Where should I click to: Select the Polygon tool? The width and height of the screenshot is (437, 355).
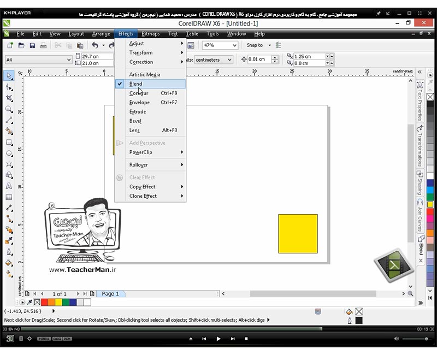click(x=9, y=164)
